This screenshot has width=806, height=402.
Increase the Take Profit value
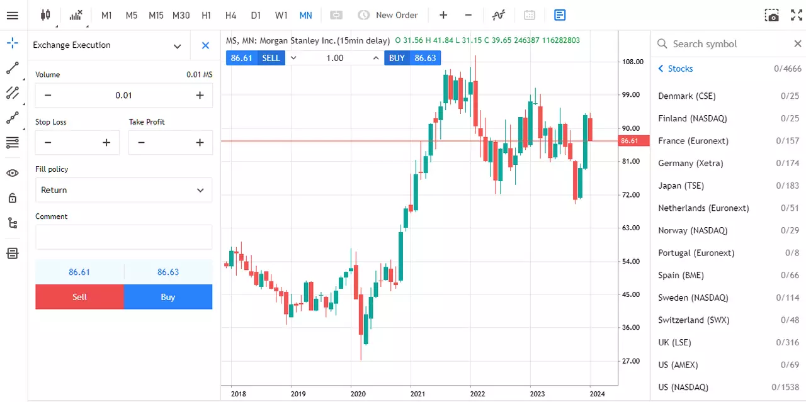click(x=200, y=143)
